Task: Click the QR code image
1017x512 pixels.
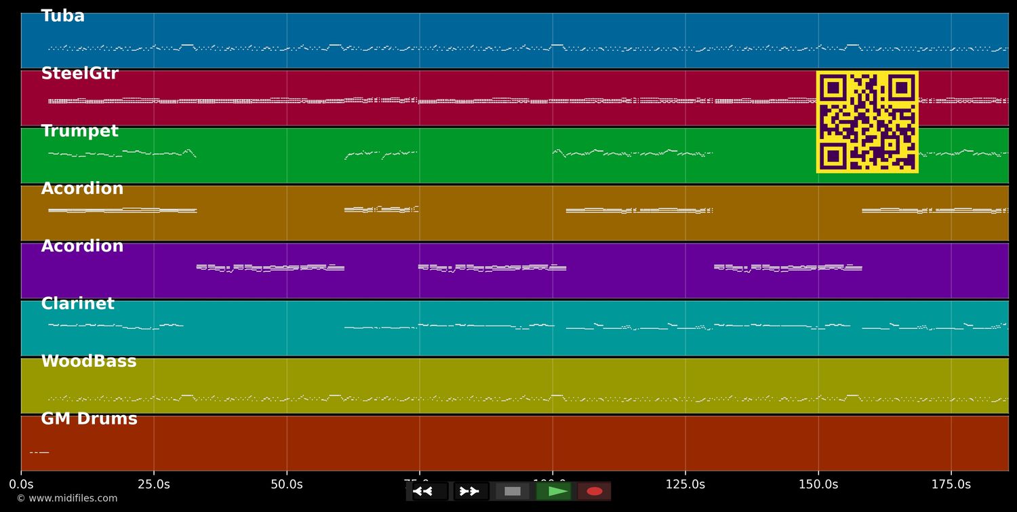Action: [x=867, y=122]
